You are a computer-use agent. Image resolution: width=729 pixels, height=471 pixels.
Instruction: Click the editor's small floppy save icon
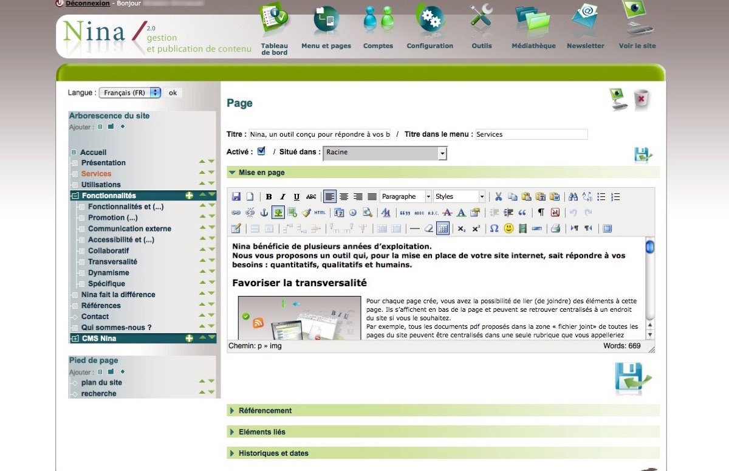(236, 196)
